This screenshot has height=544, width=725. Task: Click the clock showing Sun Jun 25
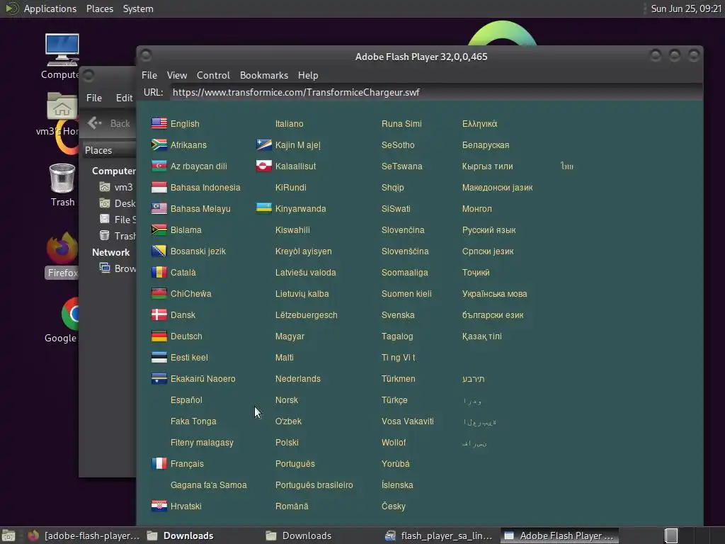685,8
